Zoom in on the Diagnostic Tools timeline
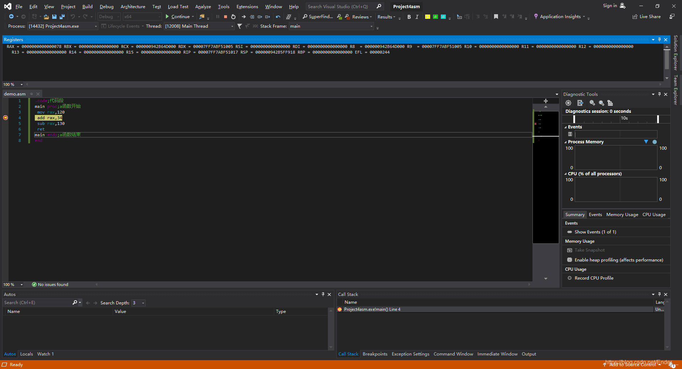Viewport: 682px width, 369px height. click(592, 103)
